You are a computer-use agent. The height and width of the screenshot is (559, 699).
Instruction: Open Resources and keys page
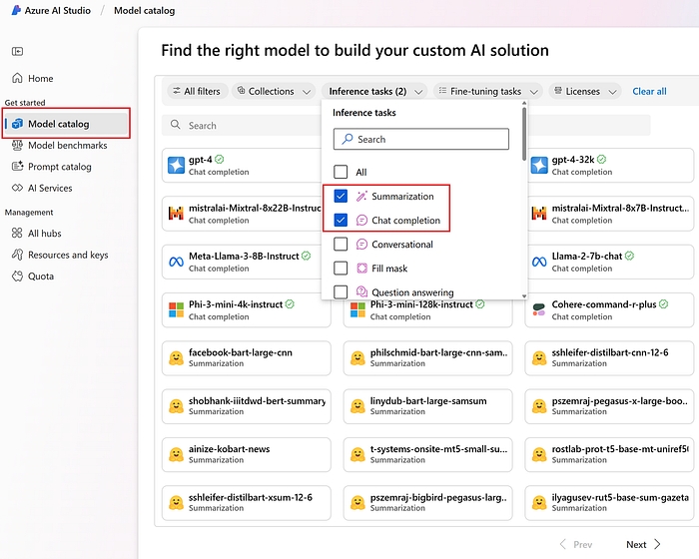pos(67,255)
